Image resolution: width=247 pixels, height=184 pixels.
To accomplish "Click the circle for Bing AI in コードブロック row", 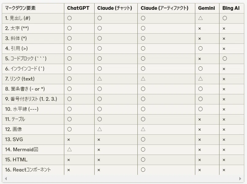I will coord(225,58).
